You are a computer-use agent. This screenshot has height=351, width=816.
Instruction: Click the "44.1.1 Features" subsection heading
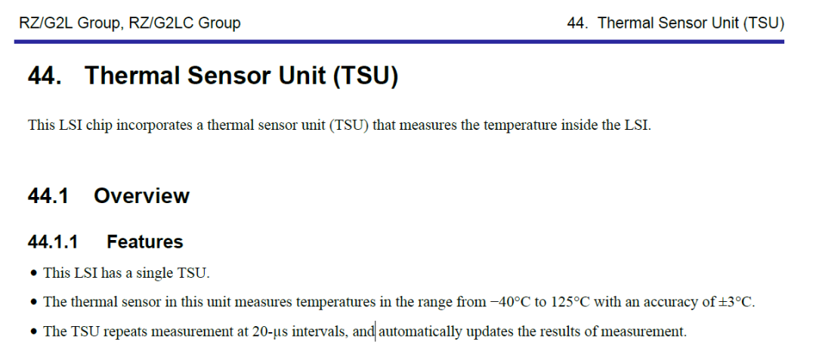pos(105,242)
